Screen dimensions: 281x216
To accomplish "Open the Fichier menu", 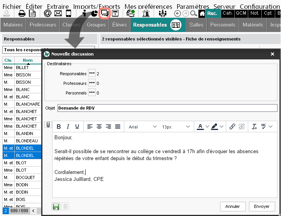I will point(12,7).
